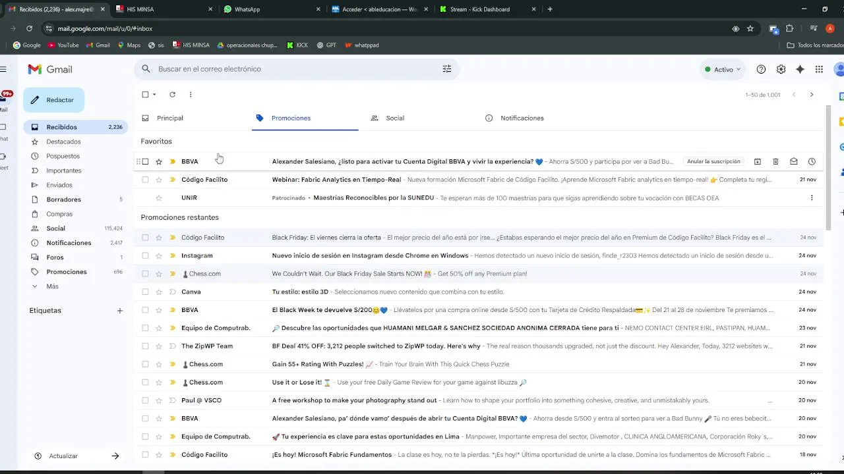The width and height of the screenshot is (844, 474).
Task: Star the Black Week BBVA email
Action: (159, 310)
